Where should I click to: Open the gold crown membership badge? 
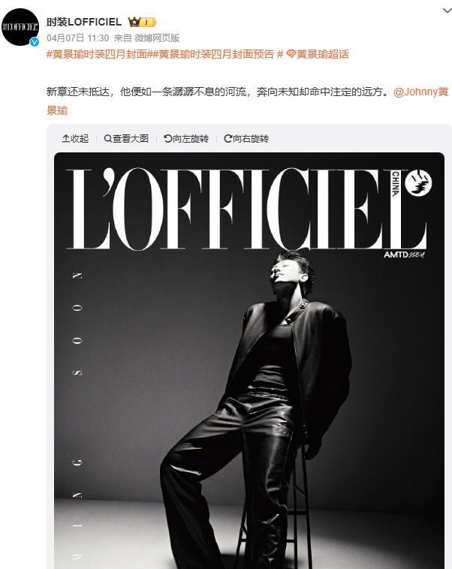pos(143,22)
